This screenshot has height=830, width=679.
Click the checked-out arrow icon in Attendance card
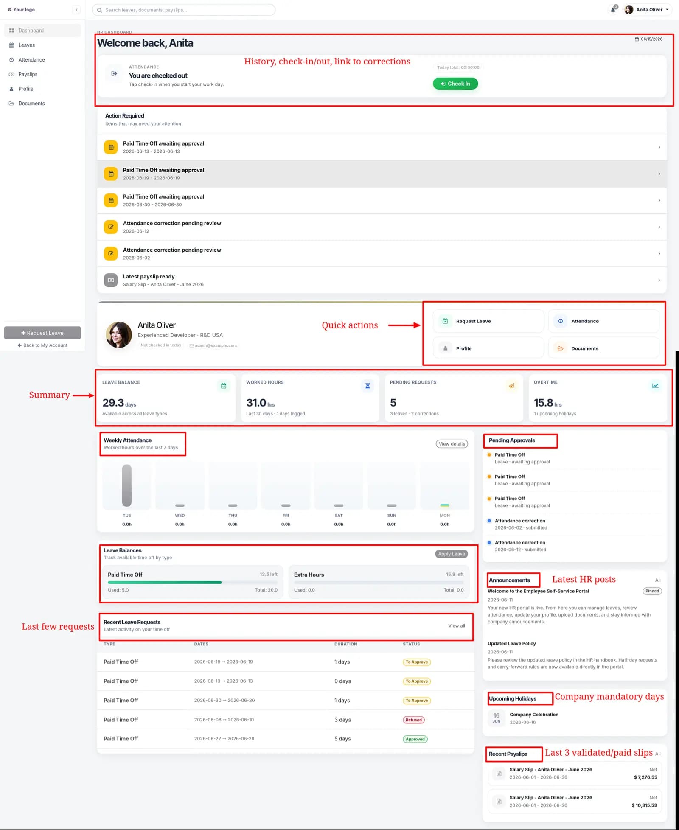pyautogui.click(x=114, y=73)
